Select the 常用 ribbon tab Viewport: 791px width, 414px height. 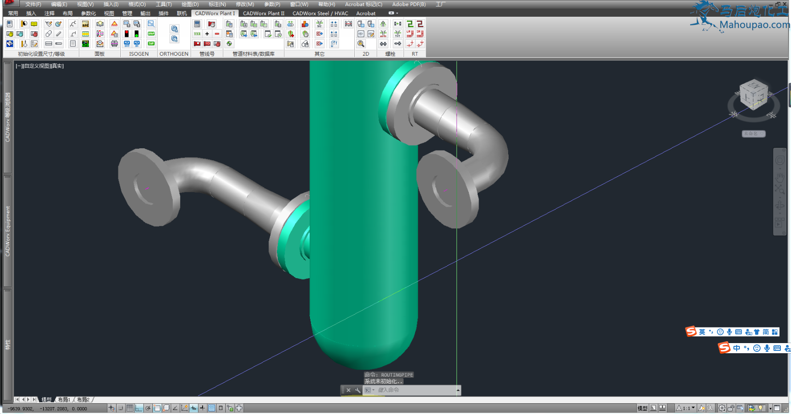click(x=13, y=13)
